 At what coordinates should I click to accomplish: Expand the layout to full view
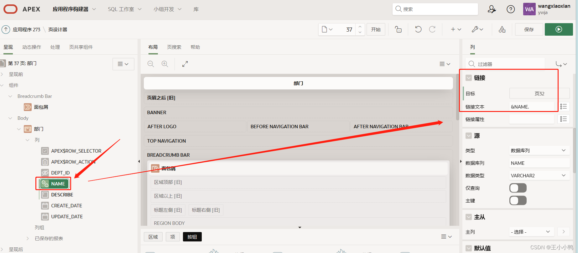coord(185,64)
